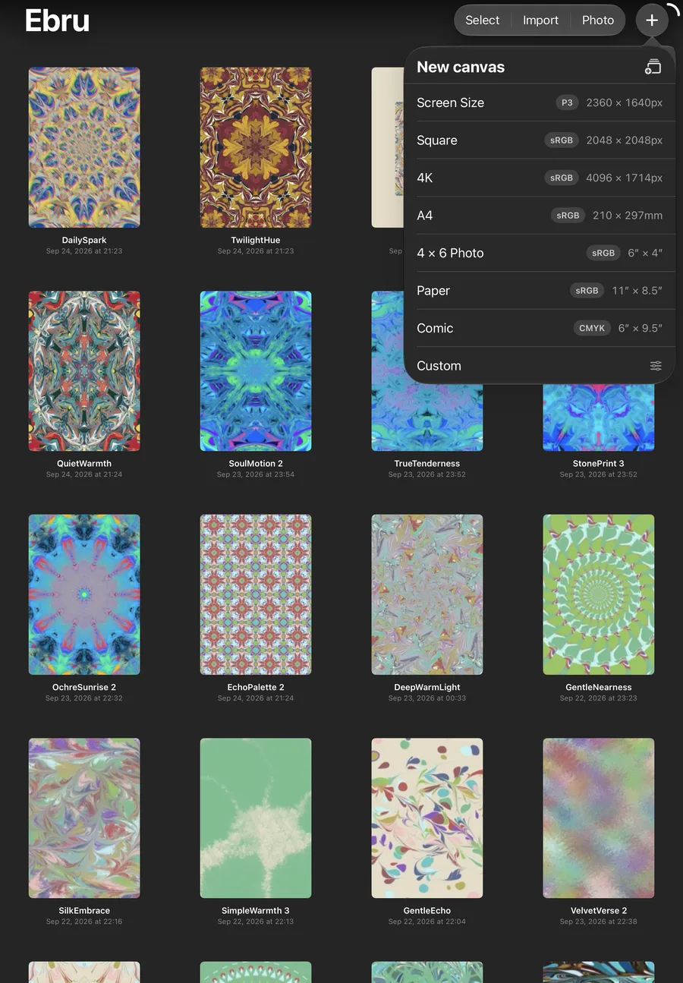
Task: Open the TwilightHue artwork thumbnail
Action: point(256,147)
